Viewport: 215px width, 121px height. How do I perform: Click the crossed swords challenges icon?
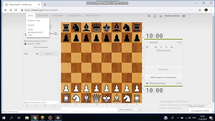coord(161,16)
